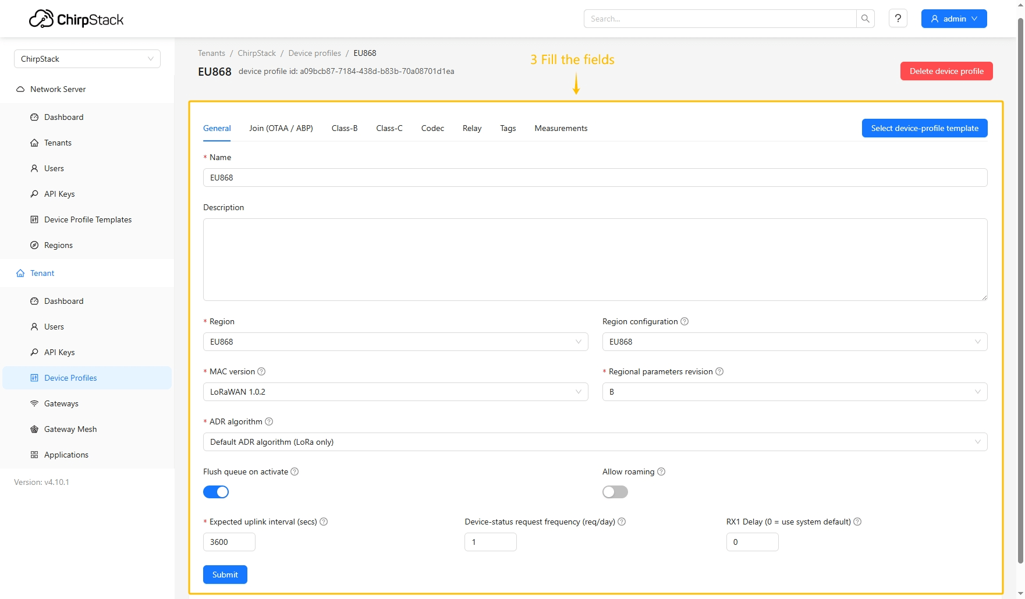
Task: Click the Gateway Mesh icon in sidebar
Action: point(34,429)
